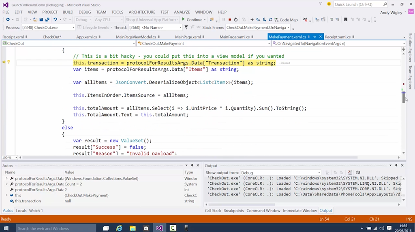Viewport: 415px width, 232px height.
Task: Close the Autos panel
Action: (198, 165)
